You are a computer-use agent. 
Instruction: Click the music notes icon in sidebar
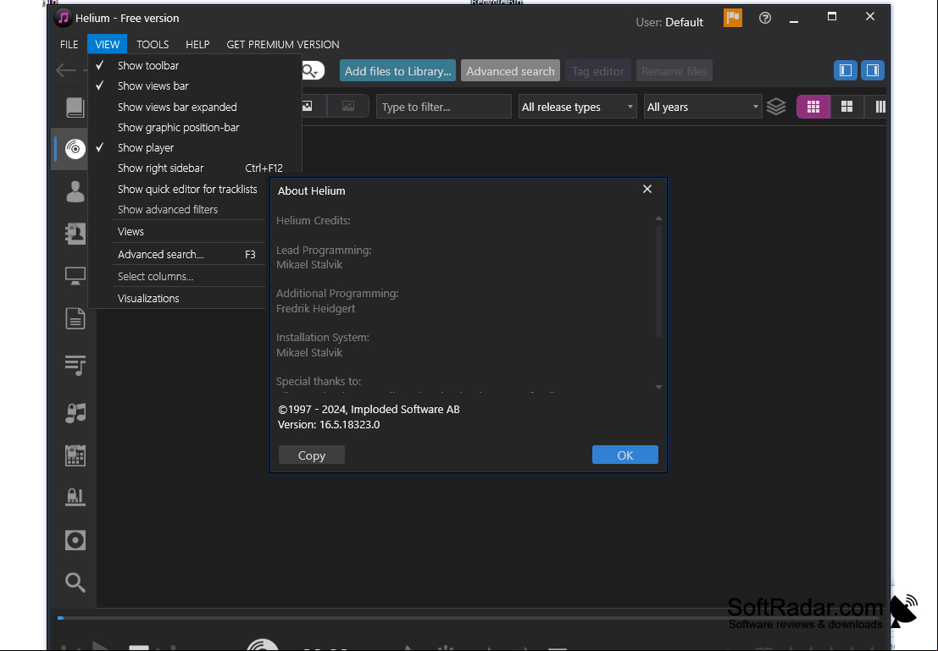pyautogui.click(x=75, y=412)
